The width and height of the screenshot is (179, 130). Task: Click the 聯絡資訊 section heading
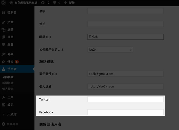47,62
